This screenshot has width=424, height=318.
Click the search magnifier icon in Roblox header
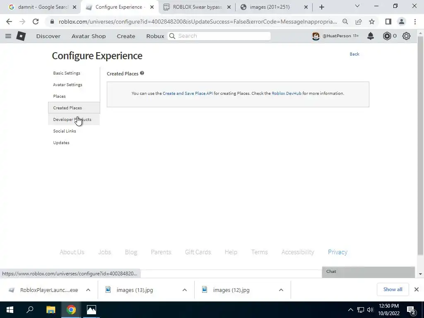[172, 36]
